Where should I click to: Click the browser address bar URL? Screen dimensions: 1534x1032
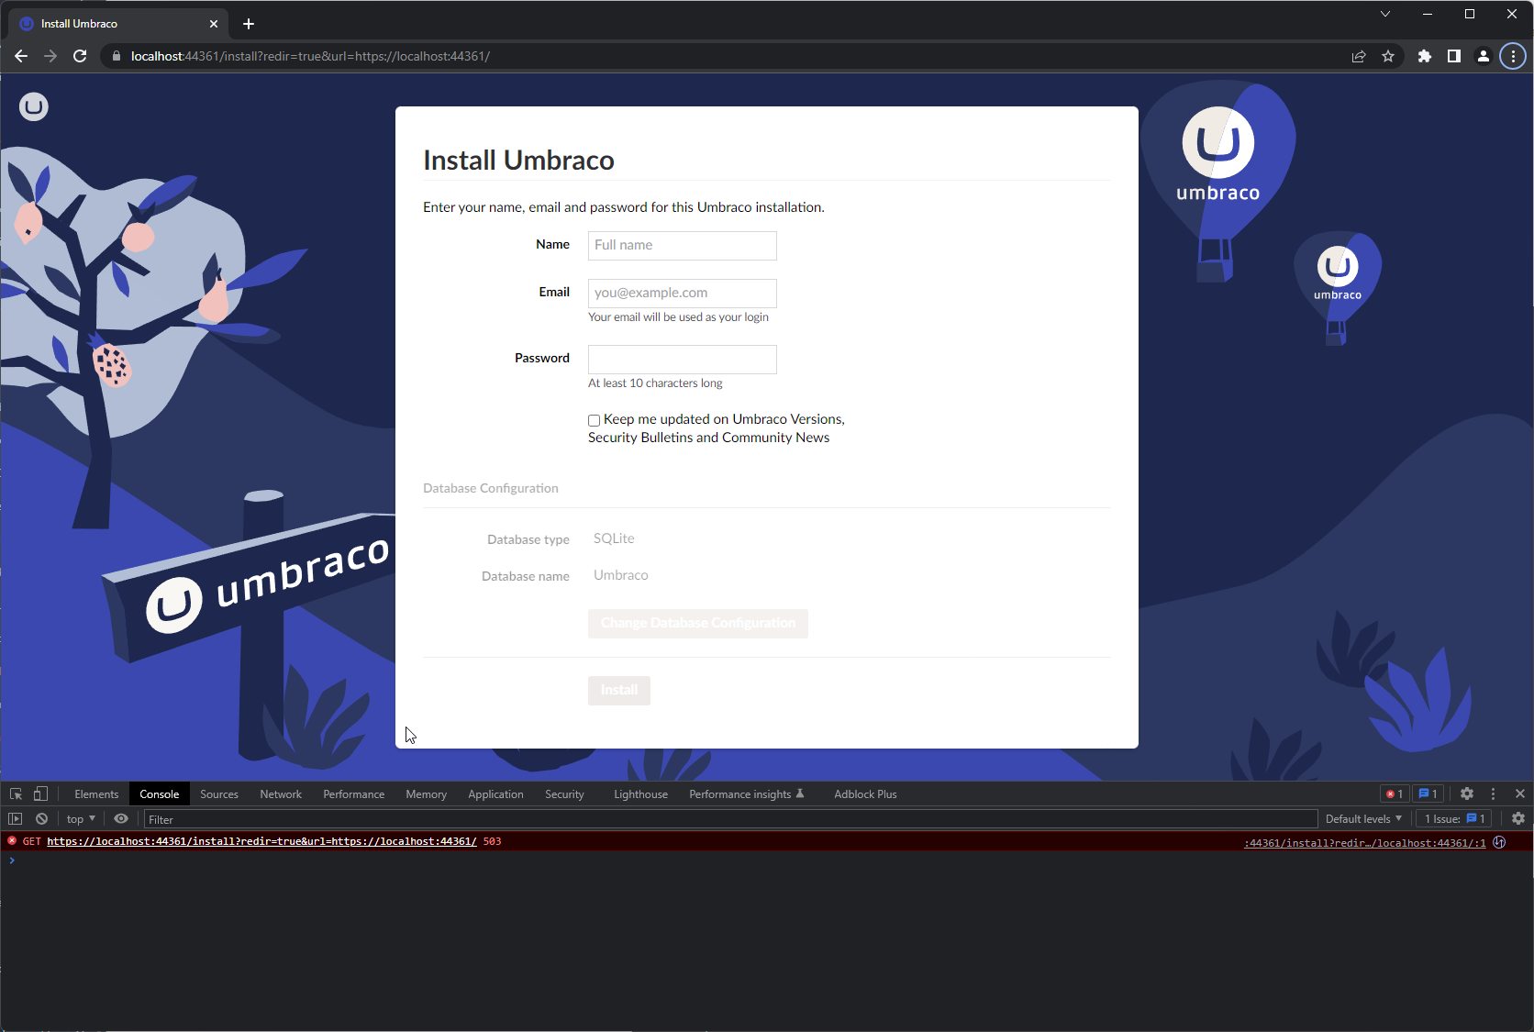[310, 56]
